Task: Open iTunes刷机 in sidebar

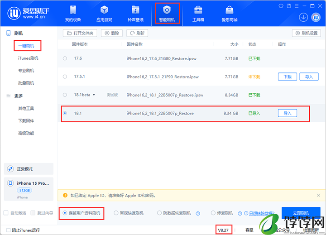Action: coord(28,58)
